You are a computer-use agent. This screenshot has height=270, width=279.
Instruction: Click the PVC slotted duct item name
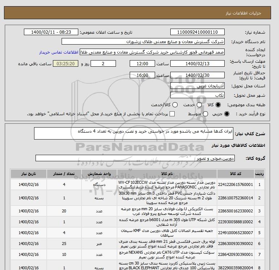point(167,198)
